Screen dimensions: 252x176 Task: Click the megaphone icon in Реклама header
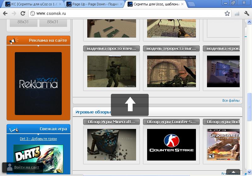click(14, 41)
